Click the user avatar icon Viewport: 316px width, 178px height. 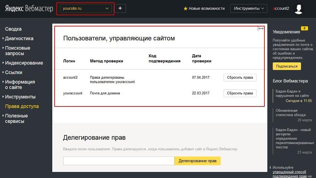click(x=298, y=9)
